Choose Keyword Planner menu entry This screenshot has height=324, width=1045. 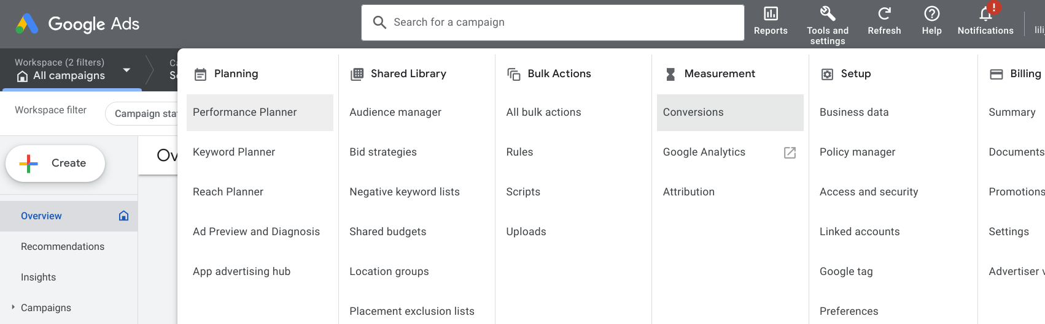[234, 152]
